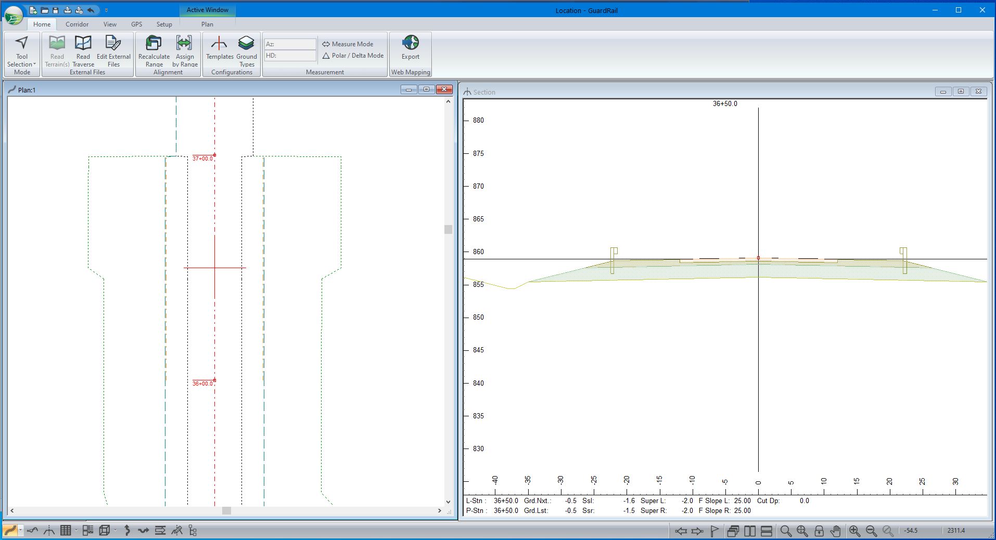Expand the quick access toolbar customize arrow

click(x=106, y=10)
